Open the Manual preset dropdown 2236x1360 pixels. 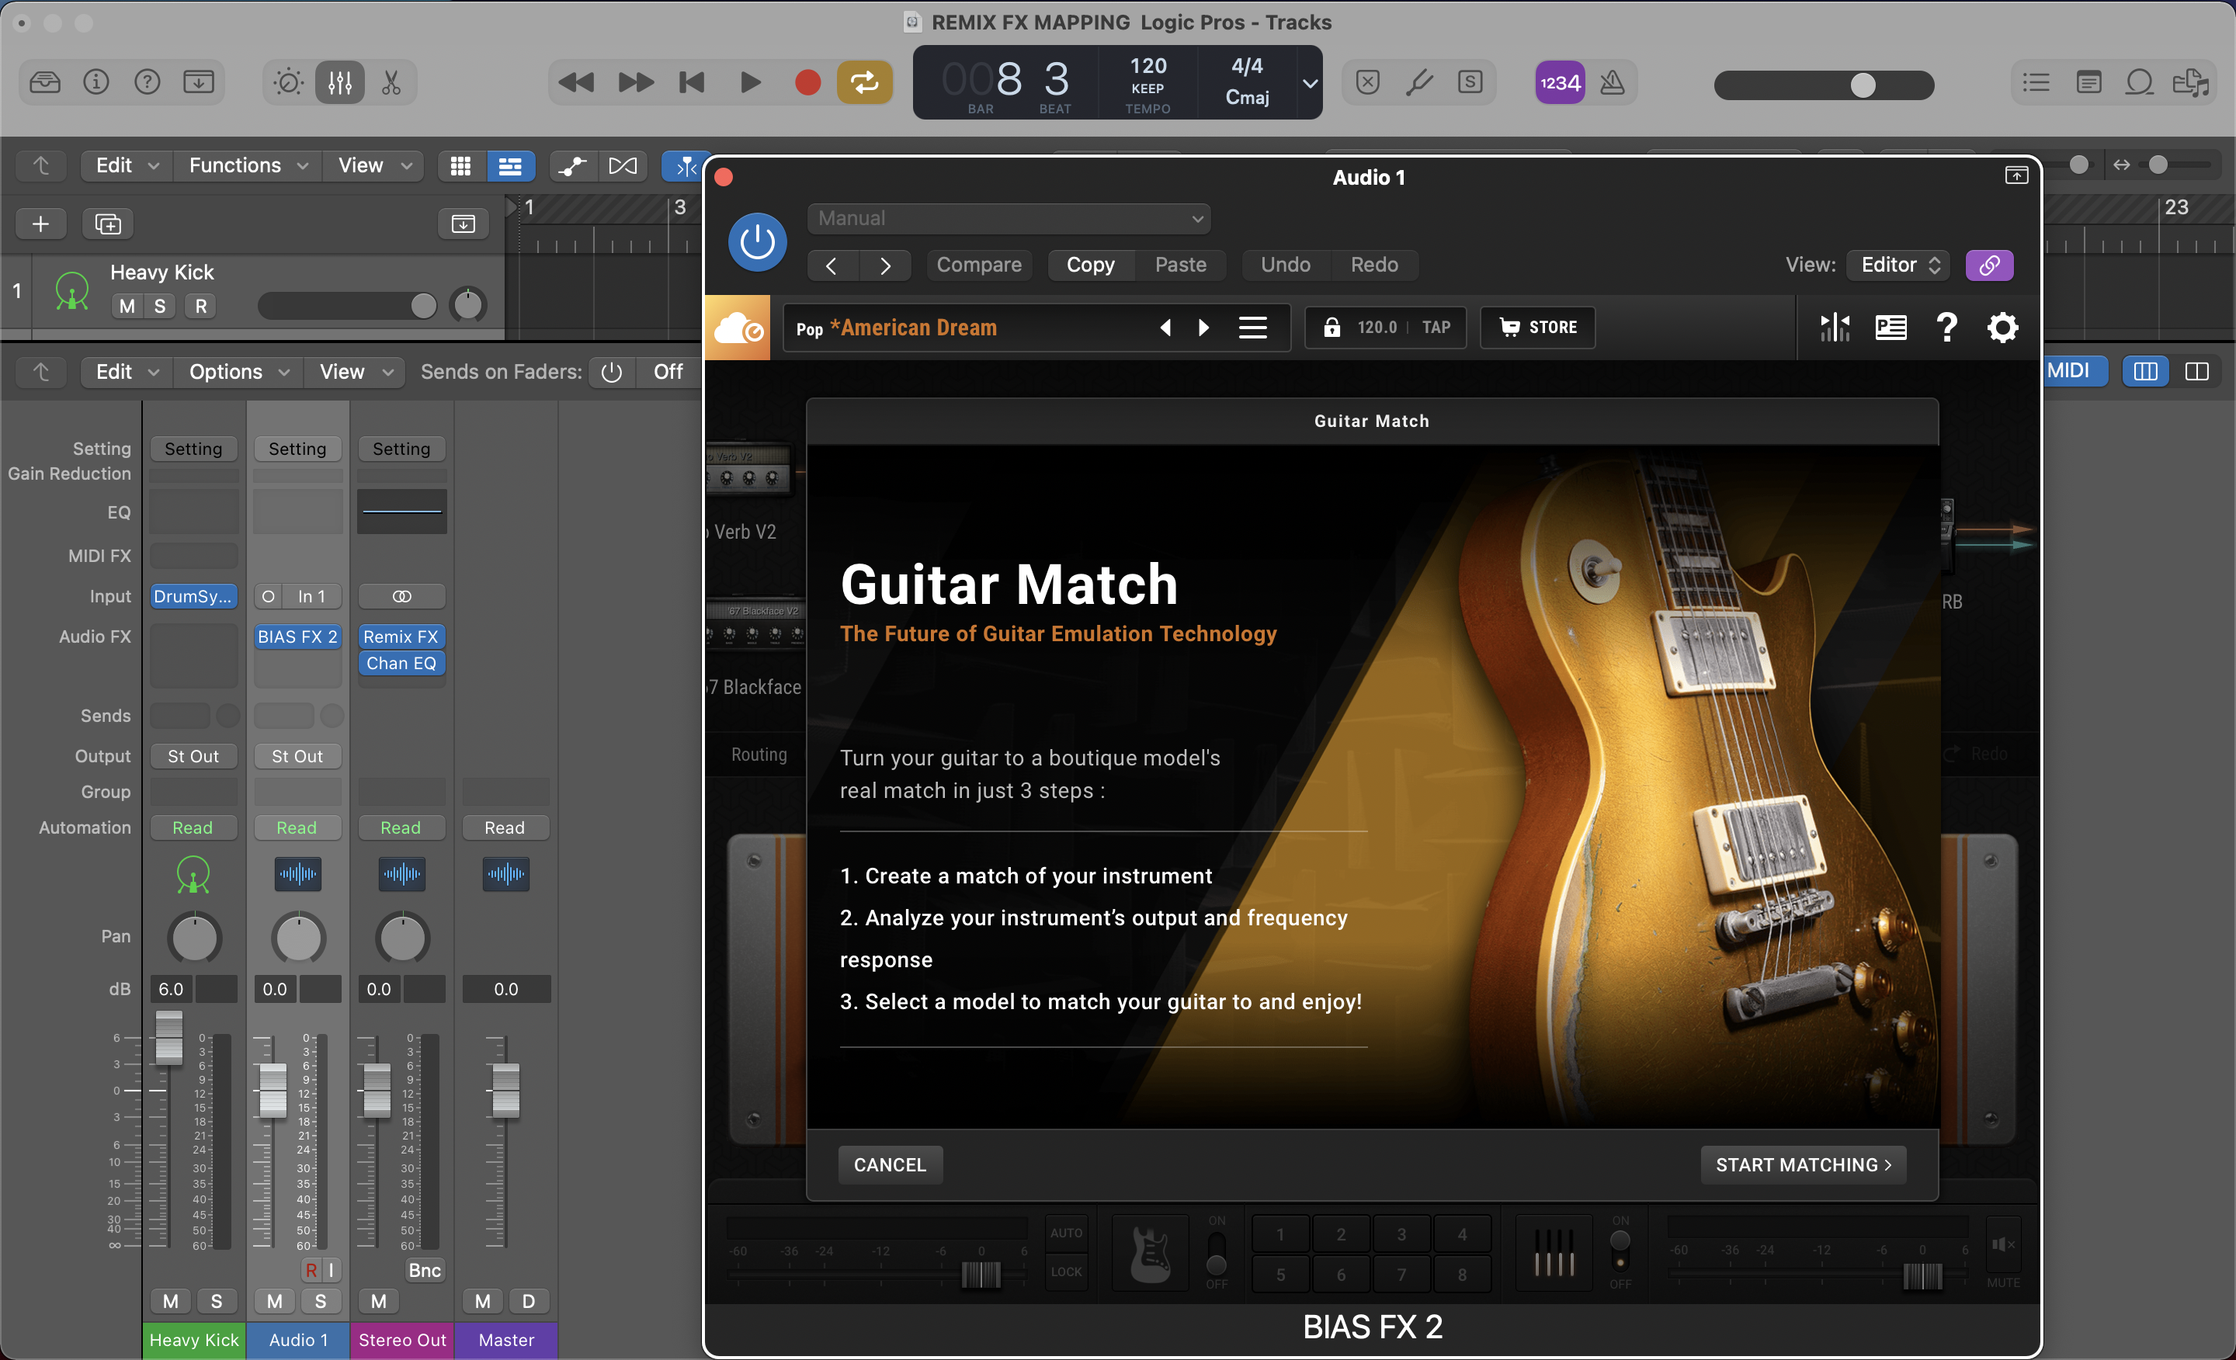(1009, 219)
